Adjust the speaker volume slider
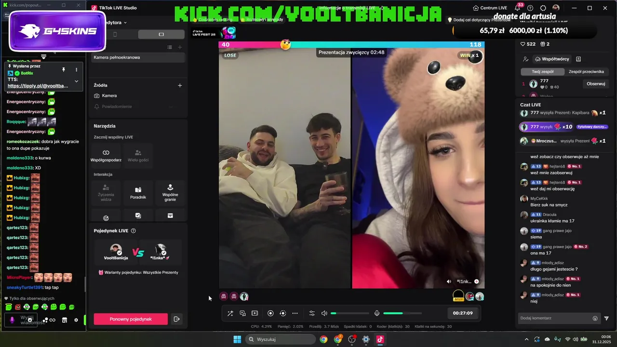Screen dimensions: 617x347 (349, 313)
